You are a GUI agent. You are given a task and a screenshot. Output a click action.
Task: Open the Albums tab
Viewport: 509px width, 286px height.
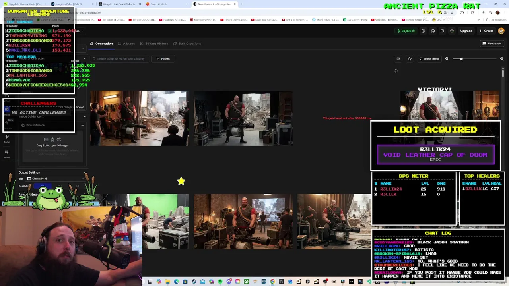126,43
